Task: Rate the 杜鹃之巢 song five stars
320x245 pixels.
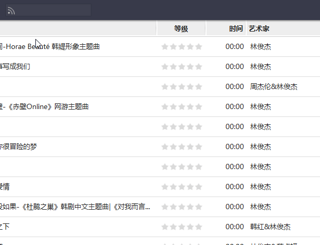Action: (x=199, y=207)
